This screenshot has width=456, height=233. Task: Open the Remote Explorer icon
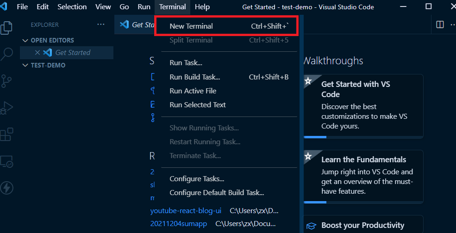point(6,161)
